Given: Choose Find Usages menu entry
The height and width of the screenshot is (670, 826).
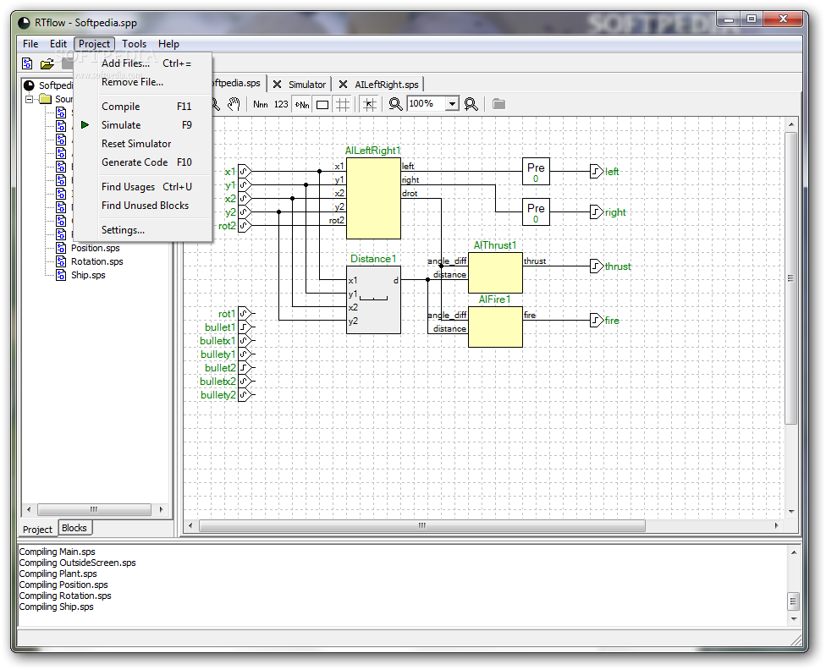Looking at the screenshot, I should [x=143, y=187].
